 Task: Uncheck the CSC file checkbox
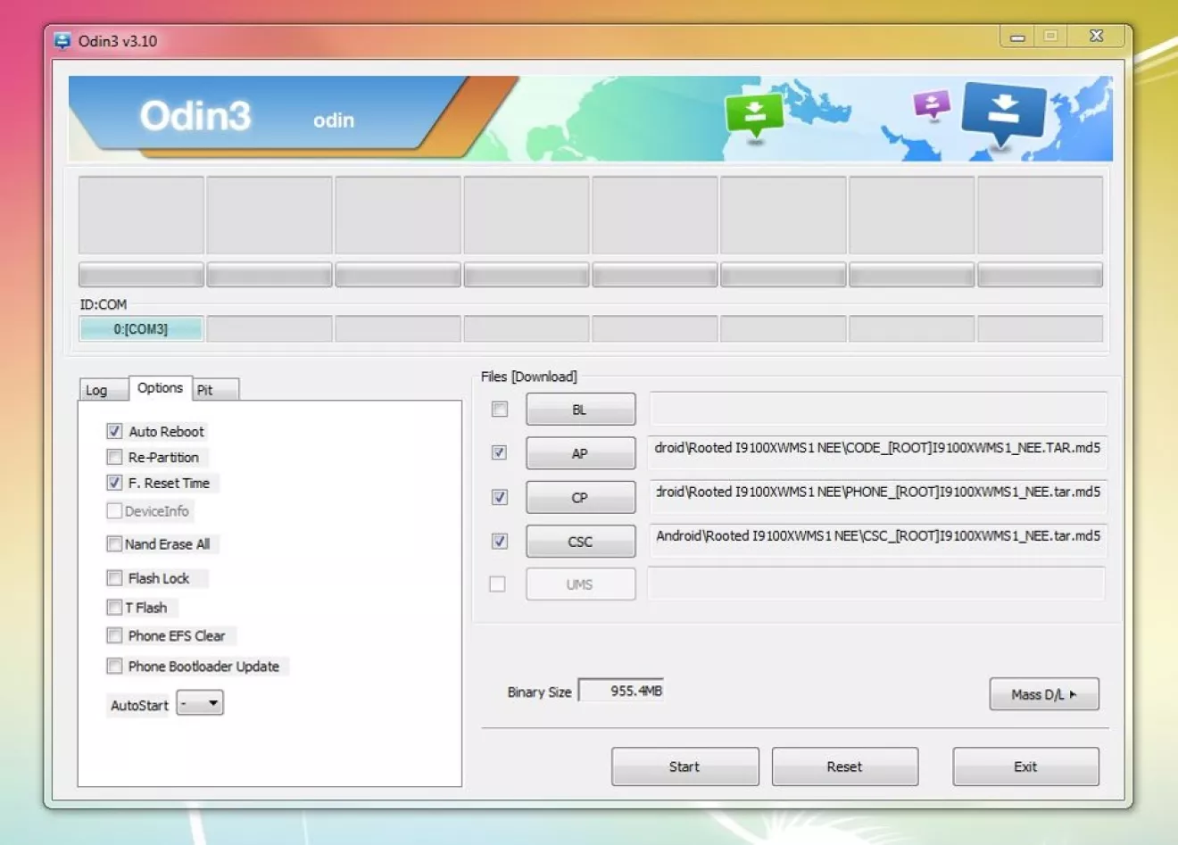[500, 541]
